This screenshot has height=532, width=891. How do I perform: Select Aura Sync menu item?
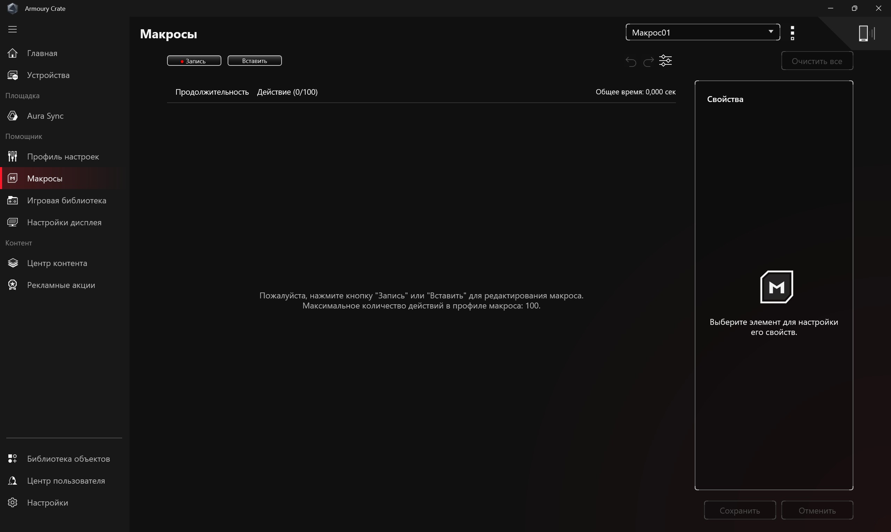(x=64, y=116)
